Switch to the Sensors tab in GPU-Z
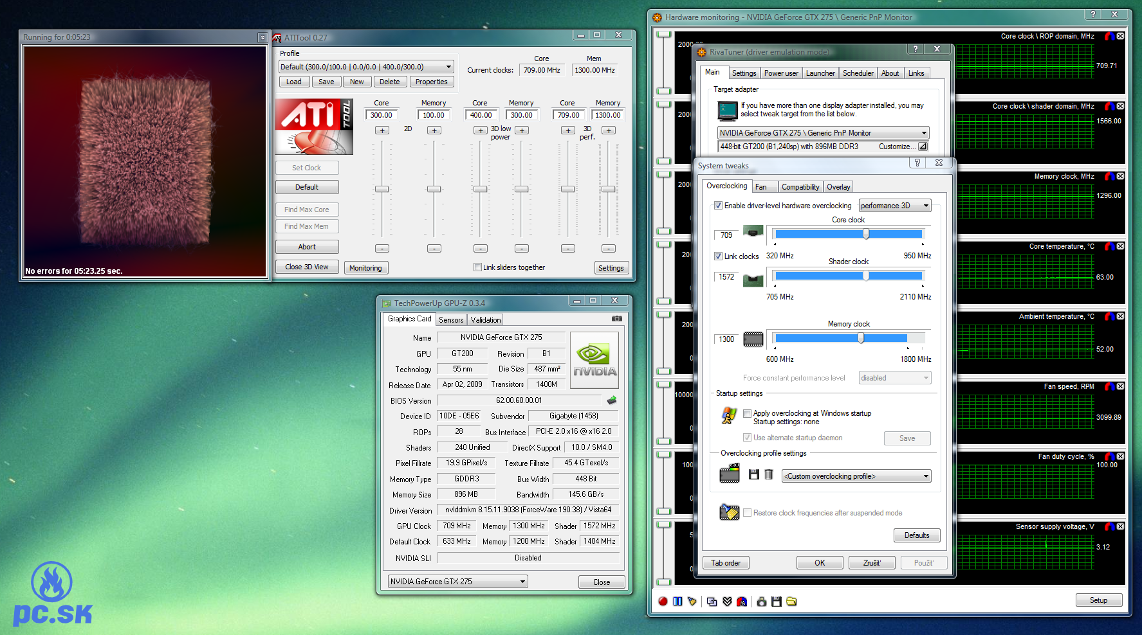1142x635 pixels. (451, 320)
